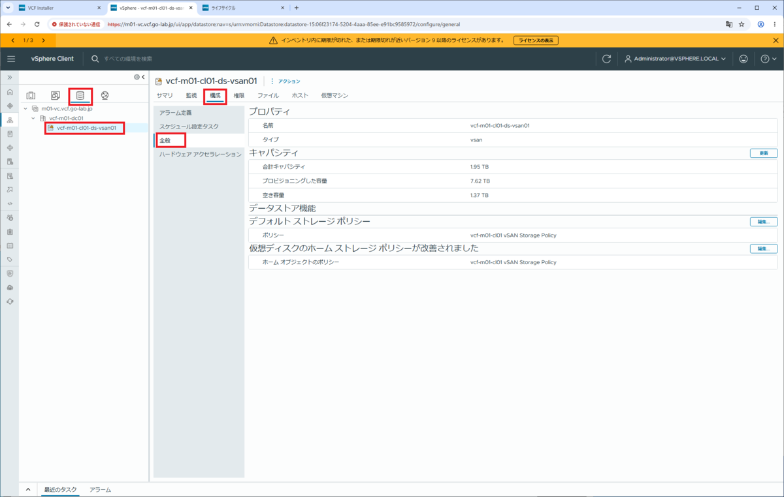Switch to the サマリ tab
Viewport: 784px width, 497px height.
pyautogui.click(x=165, y=96)
